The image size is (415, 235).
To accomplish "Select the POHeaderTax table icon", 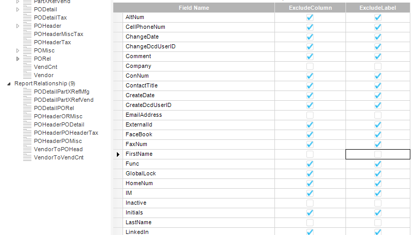I will [27, 42].
